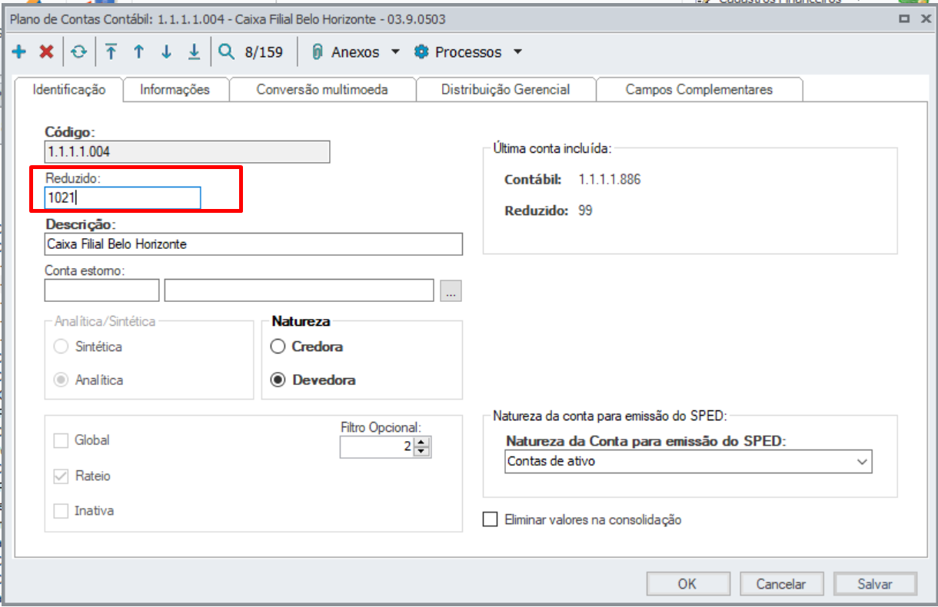Add a new account with the plus icon
Viewport: 938px width, 607px height.
[18, 51]
